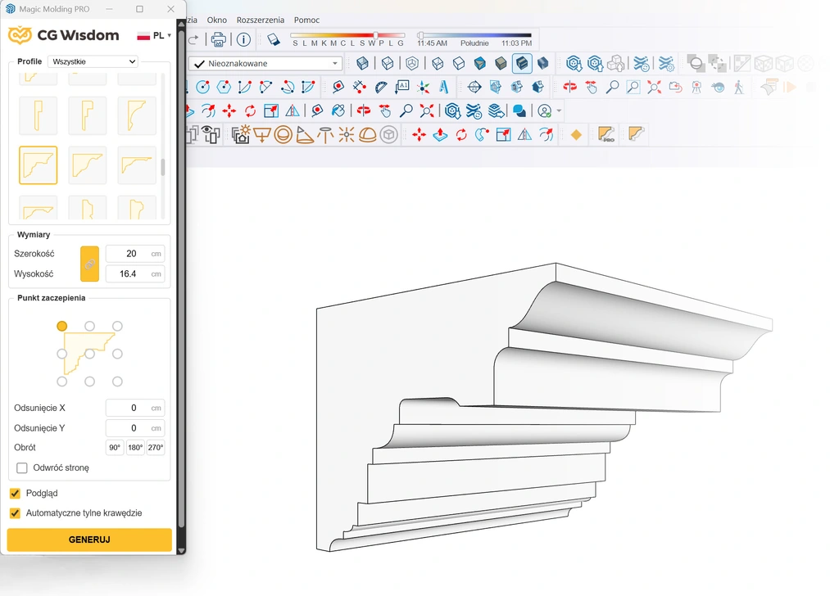Select the bottom-right anchor point radio
The width and height of the screenshot is (830, 596).
coord(117,382)
